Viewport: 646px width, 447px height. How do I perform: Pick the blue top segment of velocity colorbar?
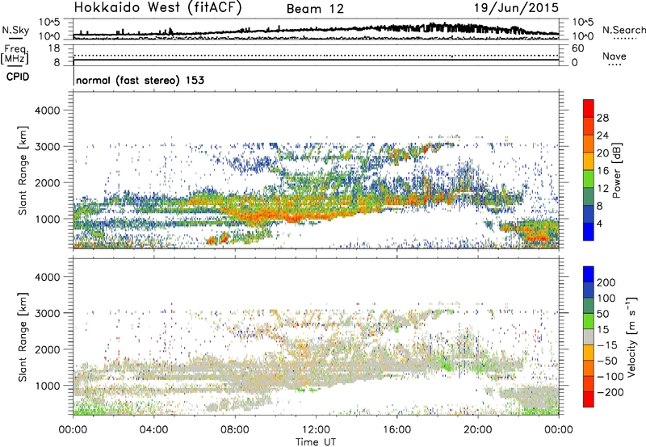click(589, 274)
